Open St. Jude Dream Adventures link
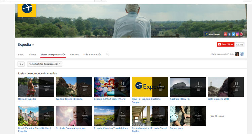The height and width of the screenshot is (134, 252). click(x=71, y=128)
